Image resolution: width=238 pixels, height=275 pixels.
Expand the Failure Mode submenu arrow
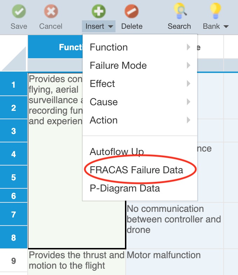pos(188,65)
